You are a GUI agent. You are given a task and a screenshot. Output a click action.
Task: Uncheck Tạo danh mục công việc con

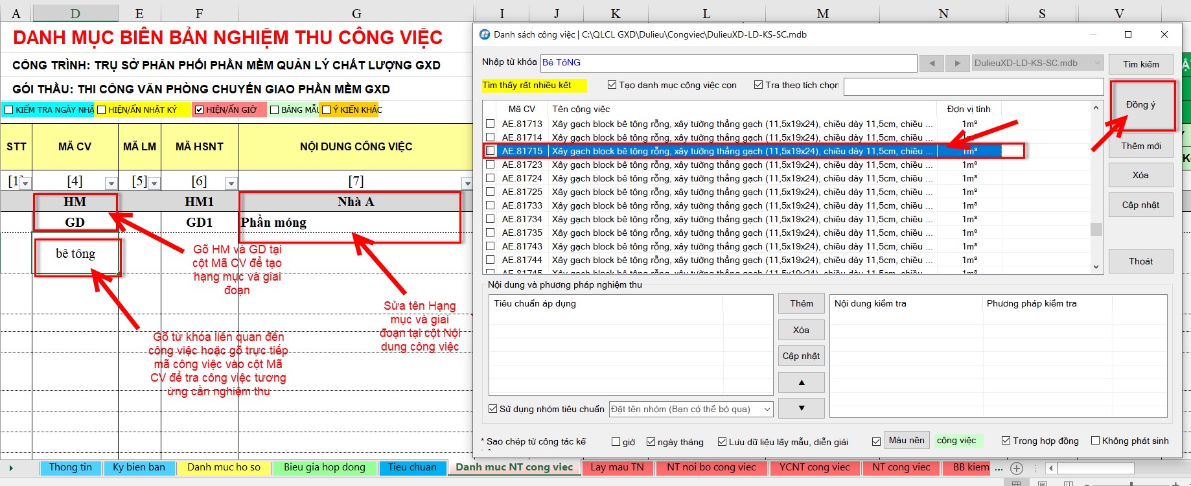pyautogui.click(x=612, y=85)
